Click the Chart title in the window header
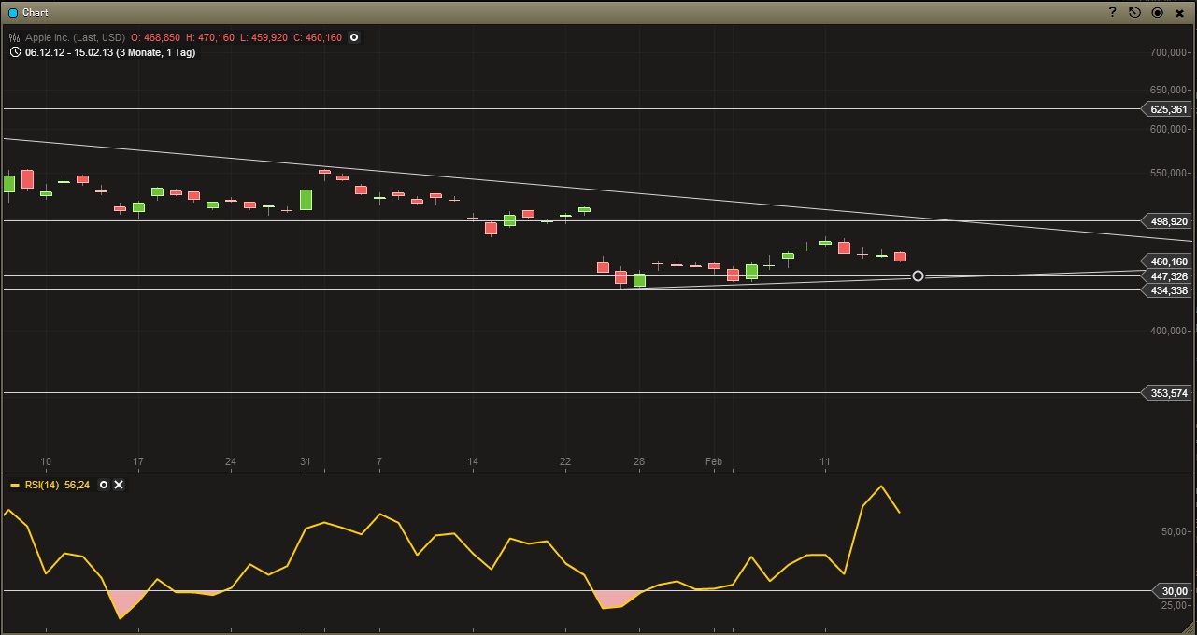Viewport: 1197px width, 635px height. pyautogui.click(x=34, y=12)
